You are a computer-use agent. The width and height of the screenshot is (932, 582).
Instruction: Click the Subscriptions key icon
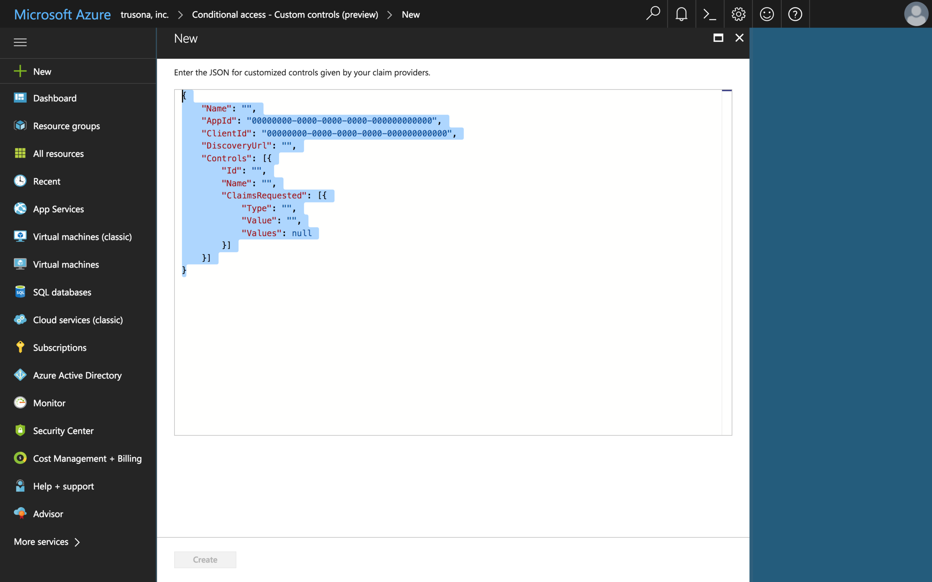(20, 347)
